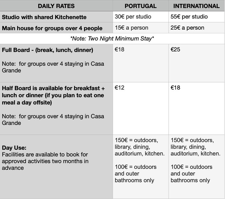Screen dimensions: 225x199
Task: Select the 25€ a person cell
Action: 187,28
